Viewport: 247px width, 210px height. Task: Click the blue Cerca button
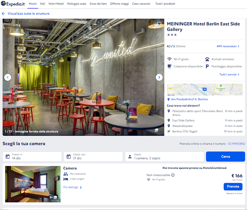pyautogui.click(x=225, y=157)
